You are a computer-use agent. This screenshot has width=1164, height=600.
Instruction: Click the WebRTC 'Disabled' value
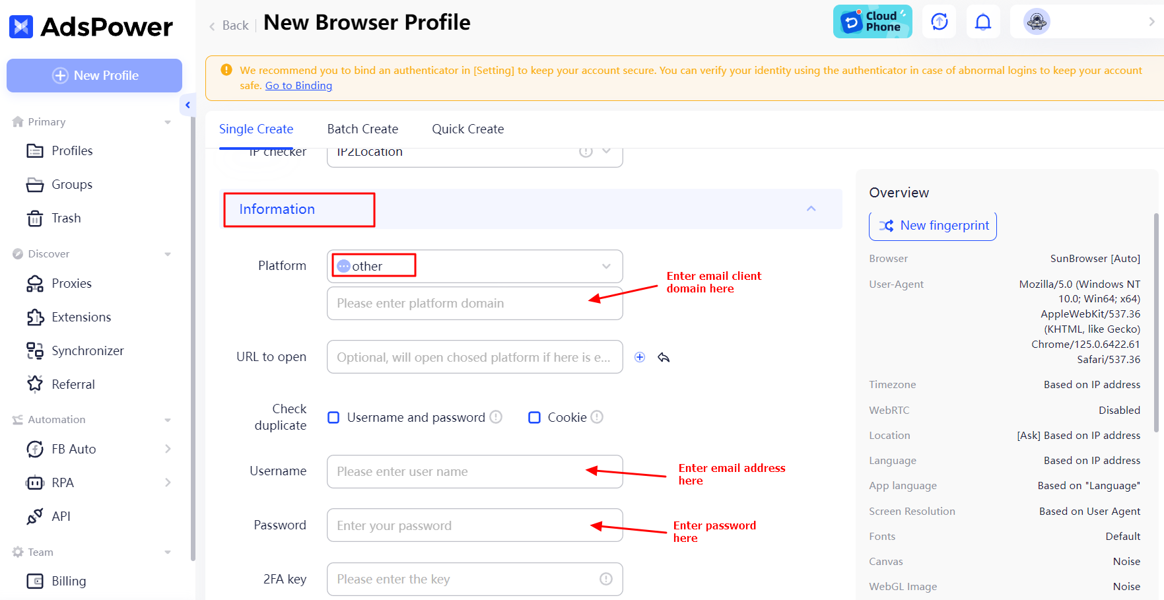click(1119, 410)
